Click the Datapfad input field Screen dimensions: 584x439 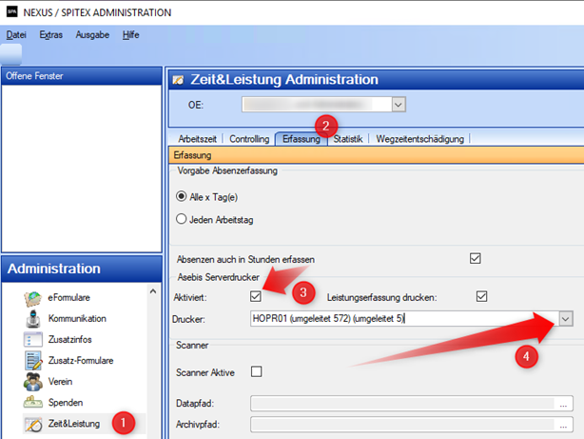click(x=402, y=404)
